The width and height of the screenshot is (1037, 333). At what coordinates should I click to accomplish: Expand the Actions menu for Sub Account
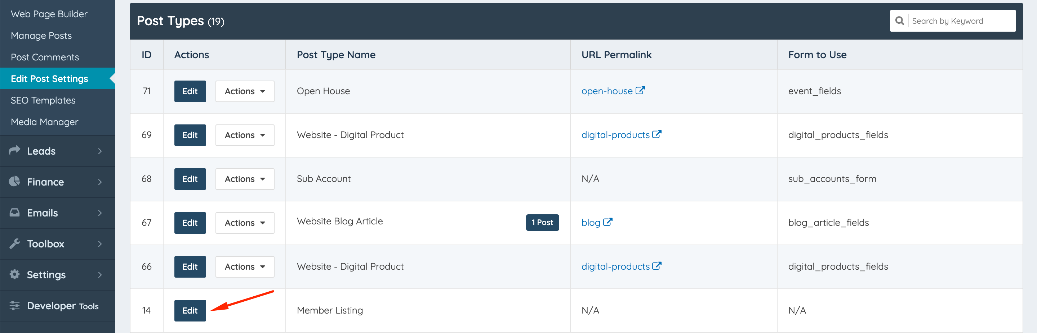[x=244, y=179]
